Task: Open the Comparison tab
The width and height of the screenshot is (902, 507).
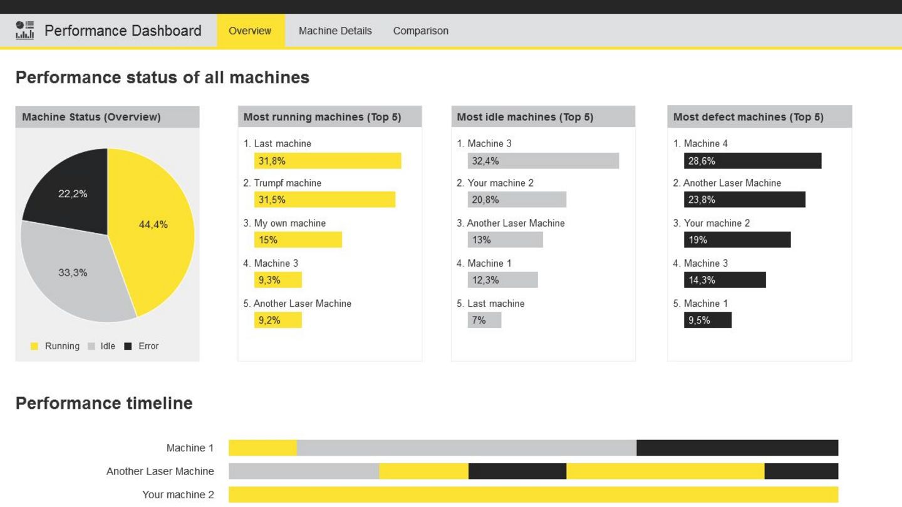Action: (420, 31)
